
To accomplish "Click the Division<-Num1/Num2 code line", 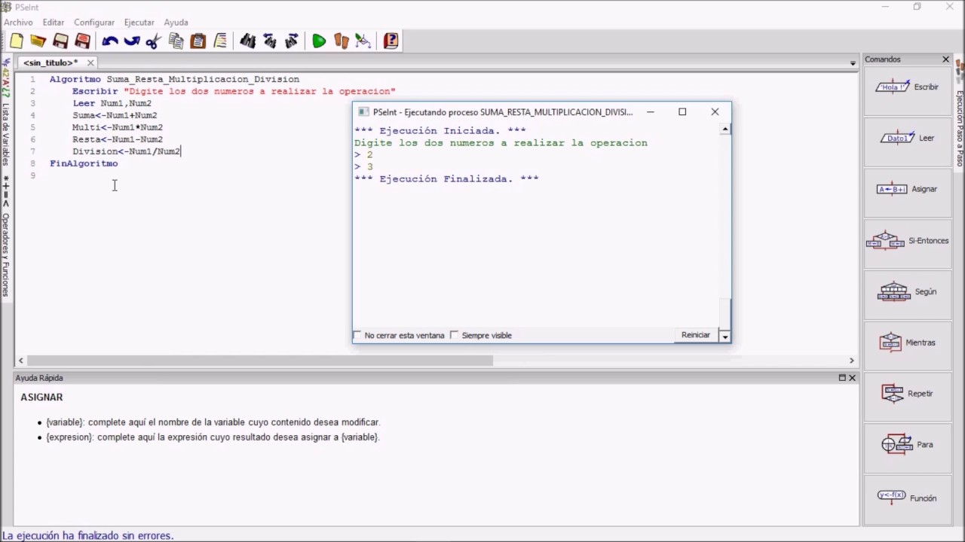I will tap(127, 151).
